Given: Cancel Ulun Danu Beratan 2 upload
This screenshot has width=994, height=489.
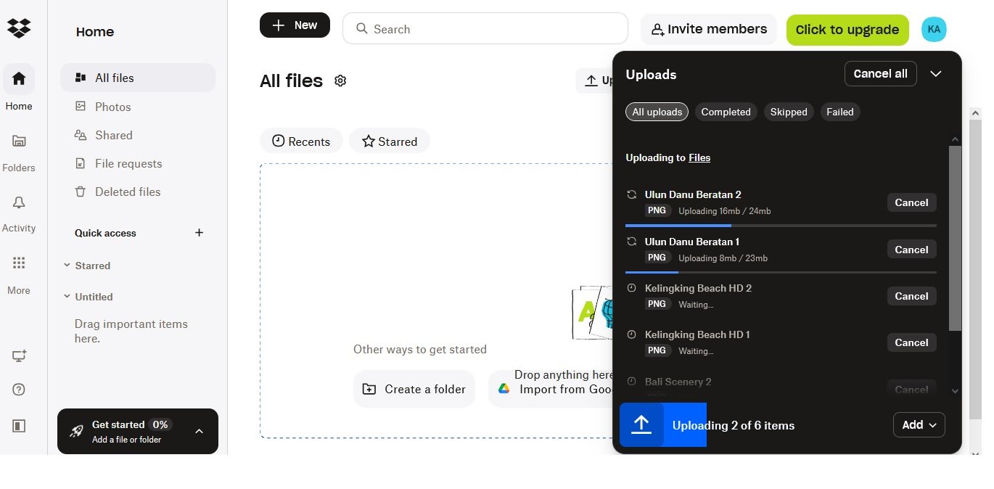Looking at the screenshot, I should (x=911, y=202).
